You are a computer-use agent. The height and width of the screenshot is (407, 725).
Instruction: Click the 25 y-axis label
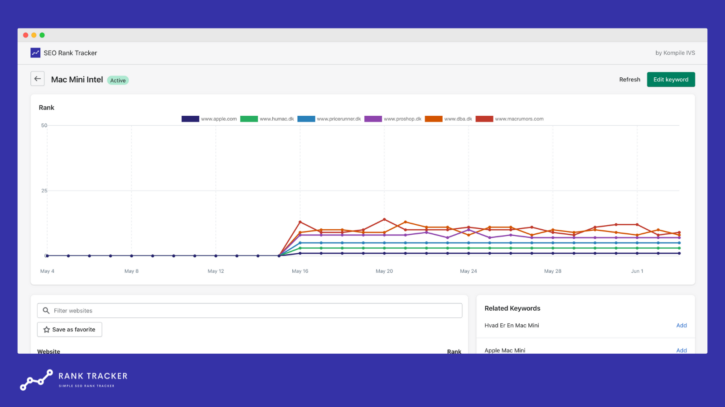pos(44,191)
